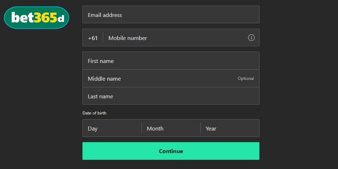Click the 'Email address' placeholder text

pyautogui.click(x=105, y=15)
